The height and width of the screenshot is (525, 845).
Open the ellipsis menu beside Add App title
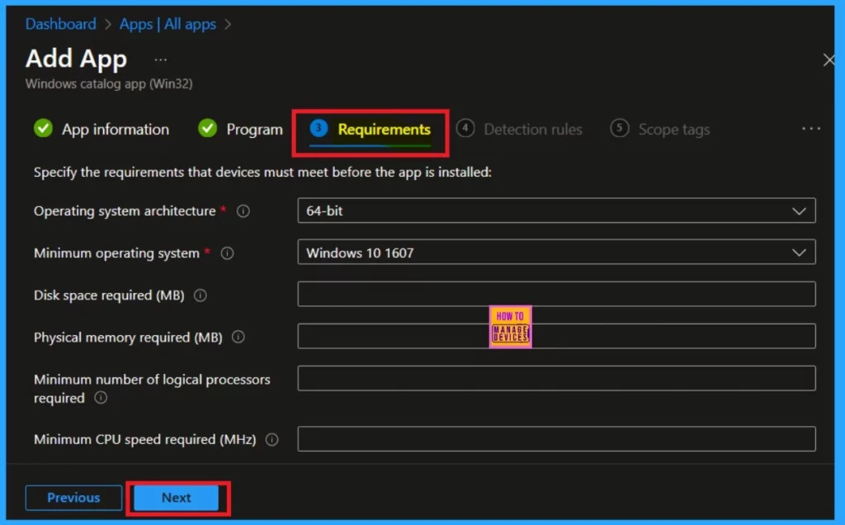point(161,59)
